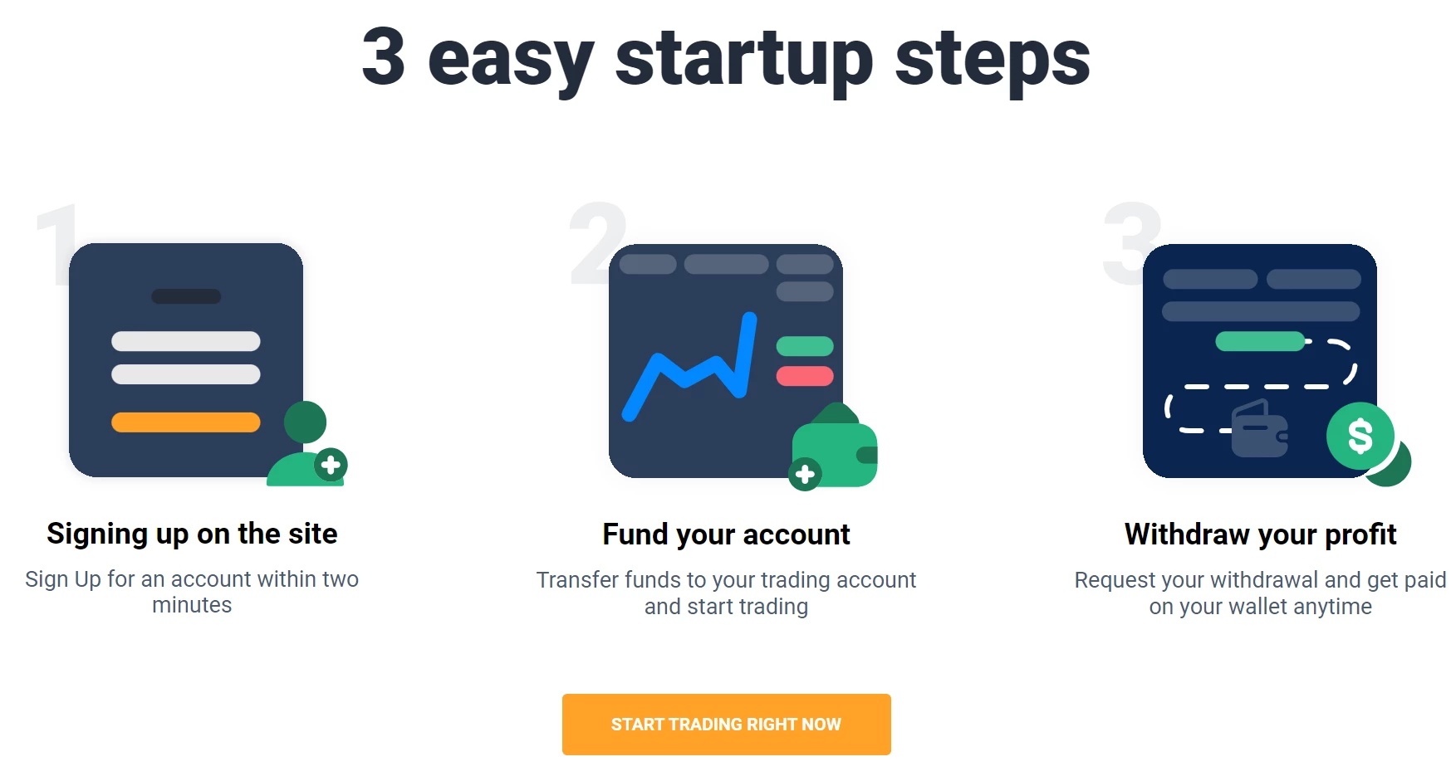Click text "Sign Up for an account within two minutes"
Screen dimensions: 1451x776
click(192, 592)
